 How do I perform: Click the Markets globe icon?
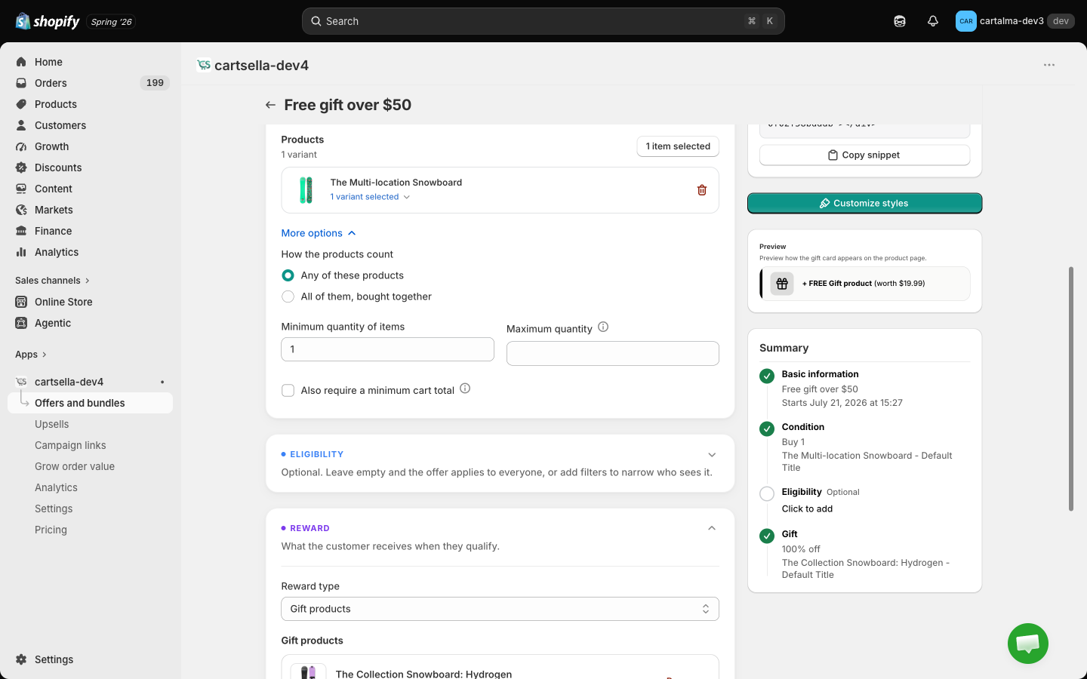point(21,210)
